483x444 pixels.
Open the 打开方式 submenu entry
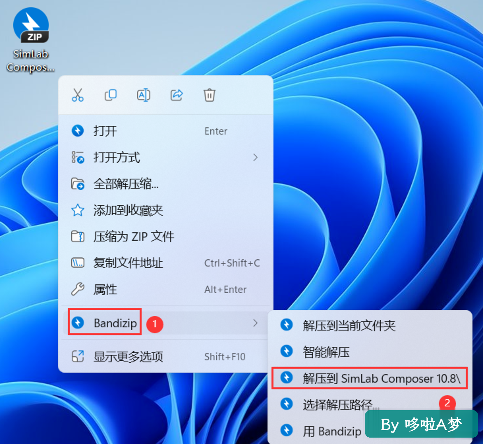coord(165,158)
